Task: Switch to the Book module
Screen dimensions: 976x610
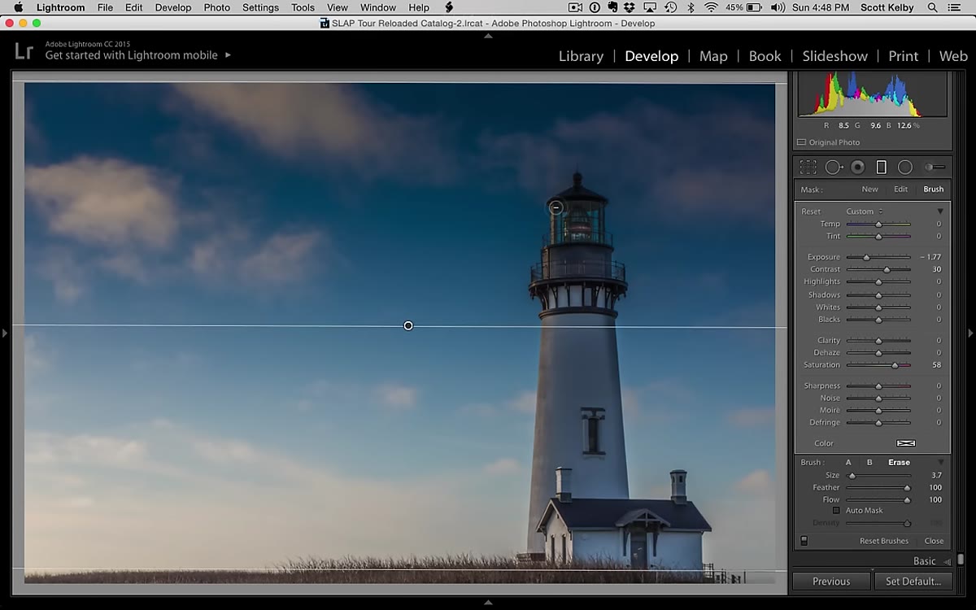Action: coord(765,56)
